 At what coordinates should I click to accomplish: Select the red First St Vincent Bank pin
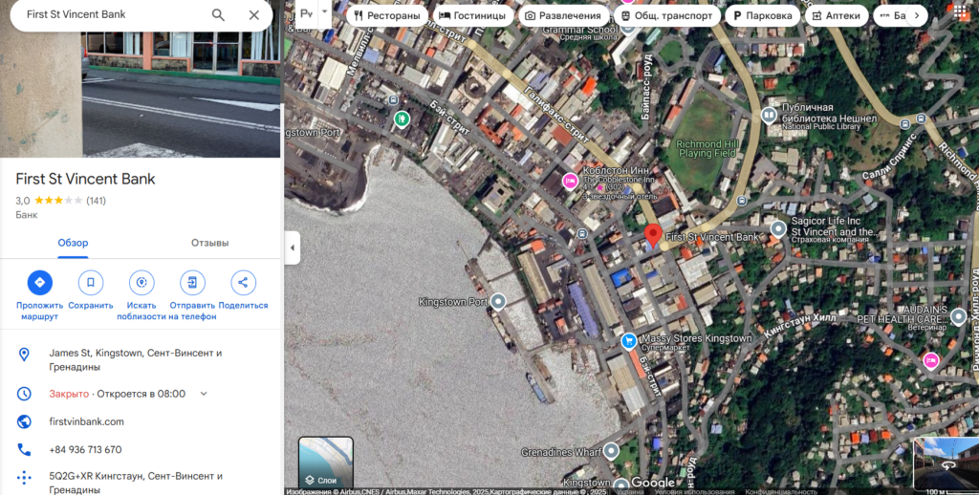pyautogui.click(x=652, y=235)
